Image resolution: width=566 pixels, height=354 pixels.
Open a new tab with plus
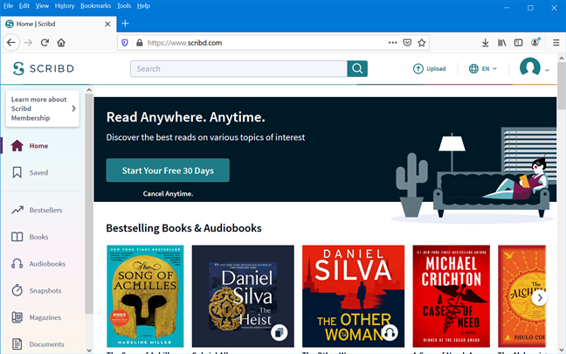pos(125,24)
